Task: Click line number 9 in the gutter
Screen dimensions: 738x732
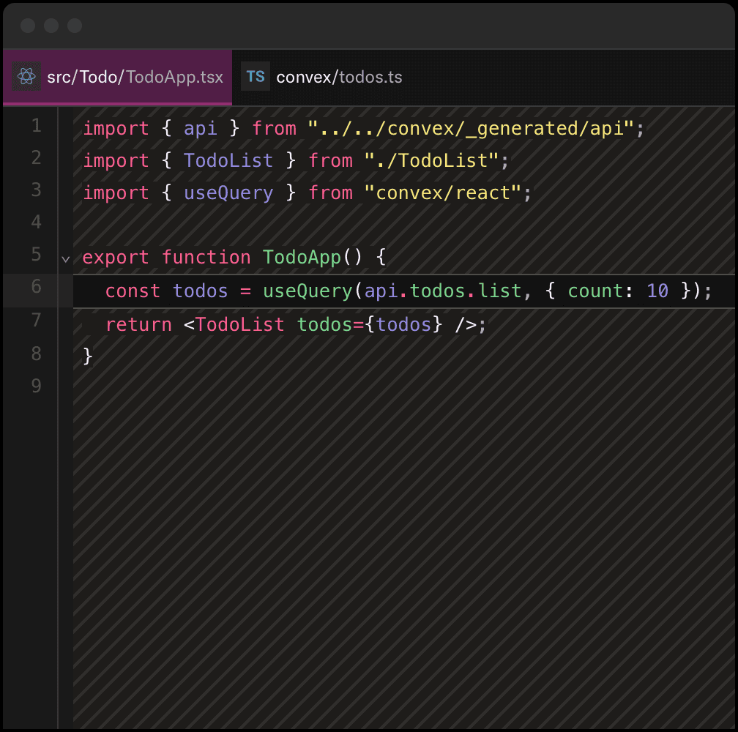Action: click(36, 386)
